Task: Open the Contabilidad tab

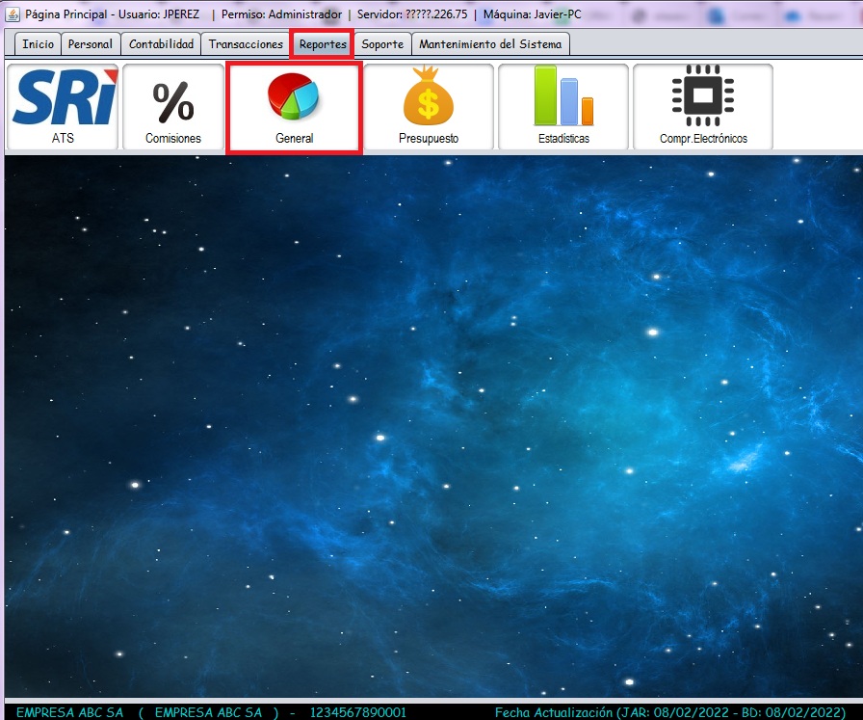Action: (162, 44)
